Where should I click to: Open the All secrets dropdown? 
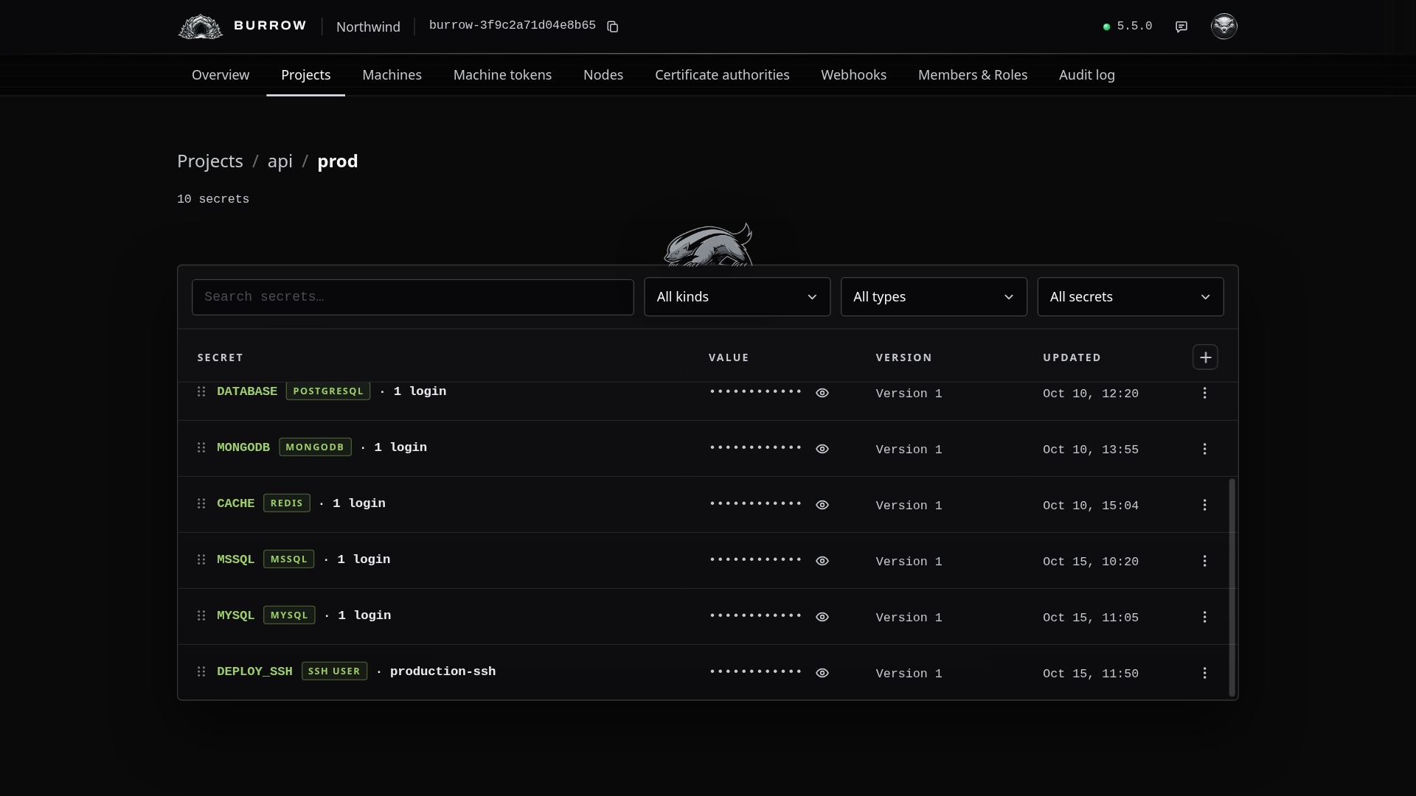tap(1131, 297)
